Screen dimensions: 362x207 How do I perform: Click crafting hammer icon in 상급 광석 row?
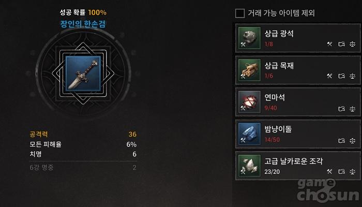(x=330, y=44)
